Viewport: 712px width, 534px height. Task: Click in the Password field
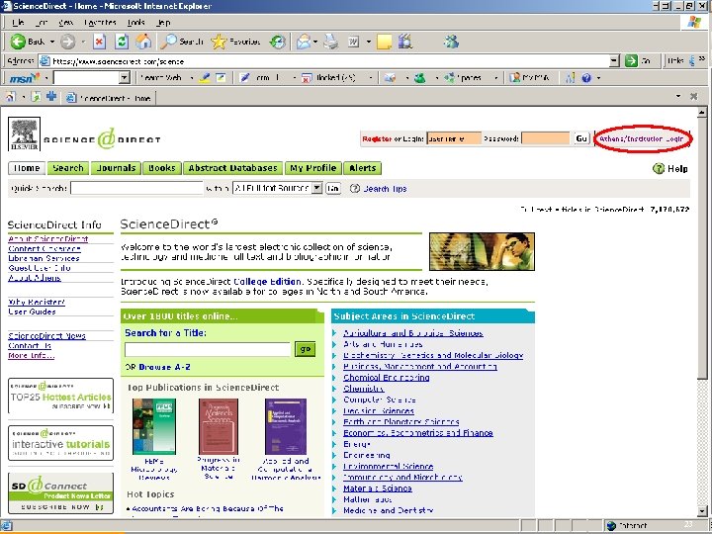(x=545, y=138)
